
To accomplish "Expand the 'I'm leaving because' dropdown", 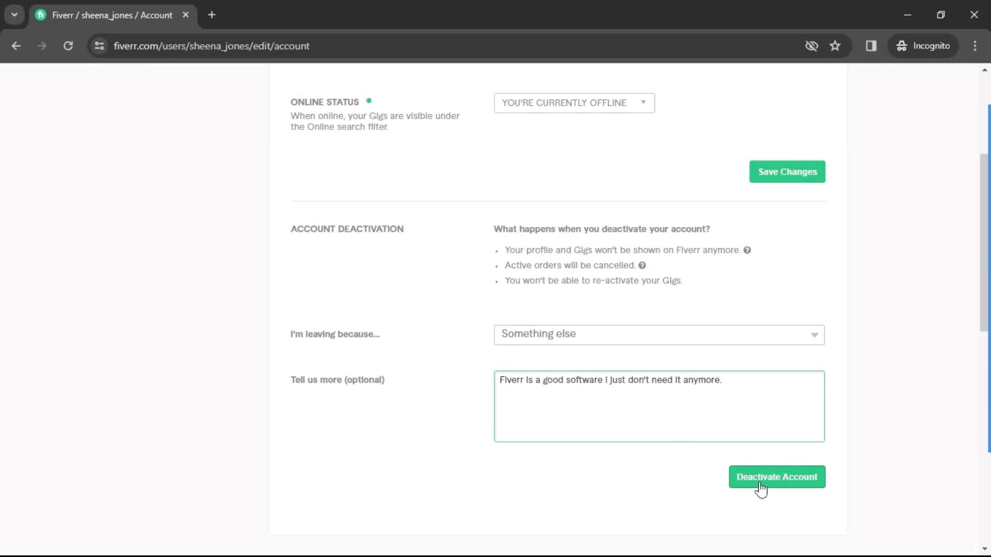I will point(659,334).
